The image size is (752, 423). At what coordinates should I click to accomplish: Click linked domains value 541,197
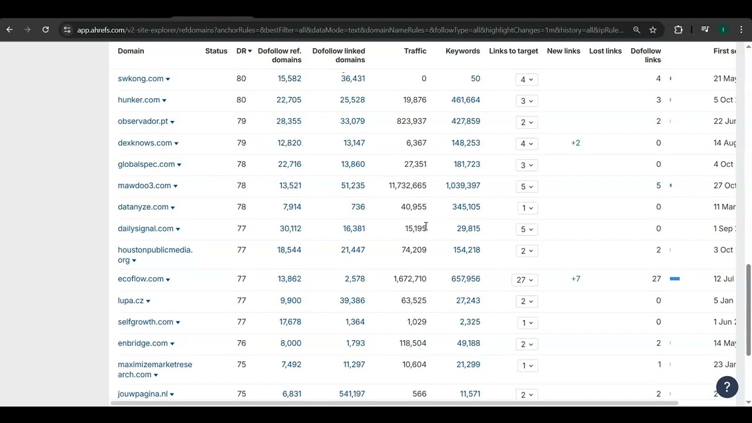tap(352, 394)
